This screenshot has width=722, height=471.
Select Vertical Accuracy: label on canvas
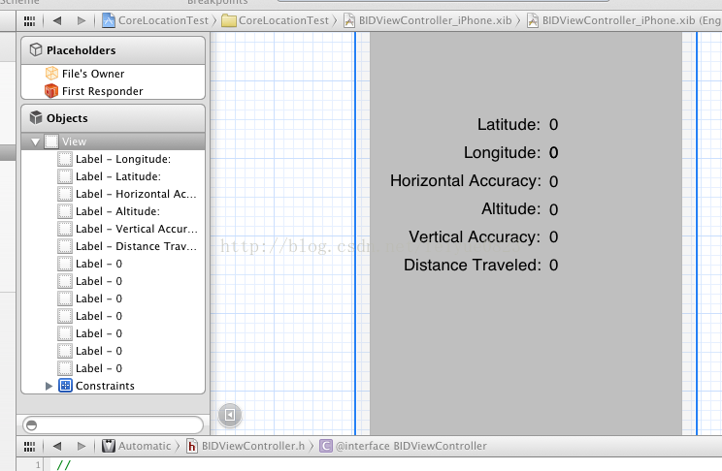click(475, 236)
